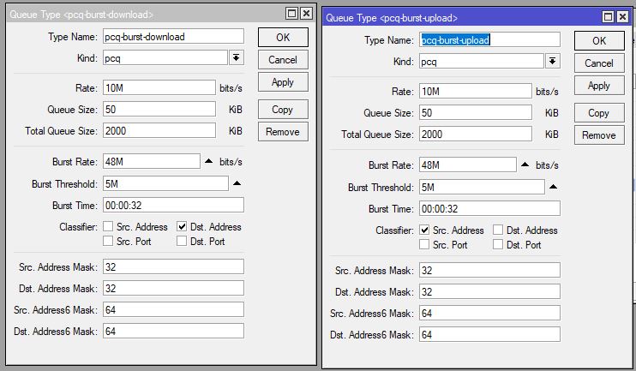
Task: Click Src. Address Mask field in download window
Action: pos(173,266)
